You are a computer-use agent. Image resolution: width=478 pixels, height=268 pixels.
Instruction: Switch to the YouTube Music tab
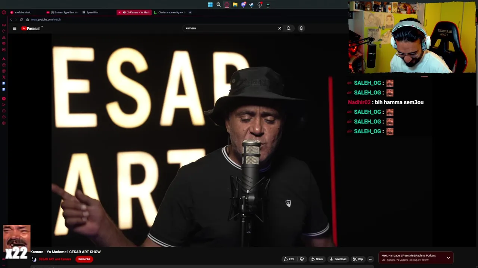[25, 12]
